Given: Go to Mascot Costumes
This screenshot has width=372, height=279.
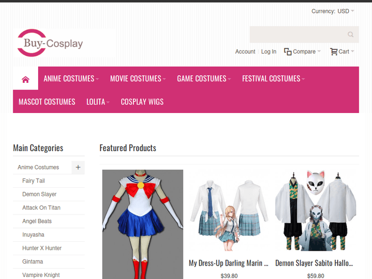Looking at the screenshot, I should pyautogui.click(x=47, y=102).
